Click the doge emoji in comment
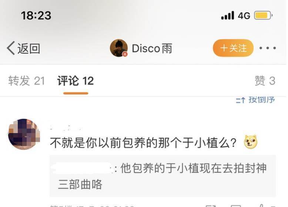The height and width of the screenshot is (207, 288). (x=251, y=142)
